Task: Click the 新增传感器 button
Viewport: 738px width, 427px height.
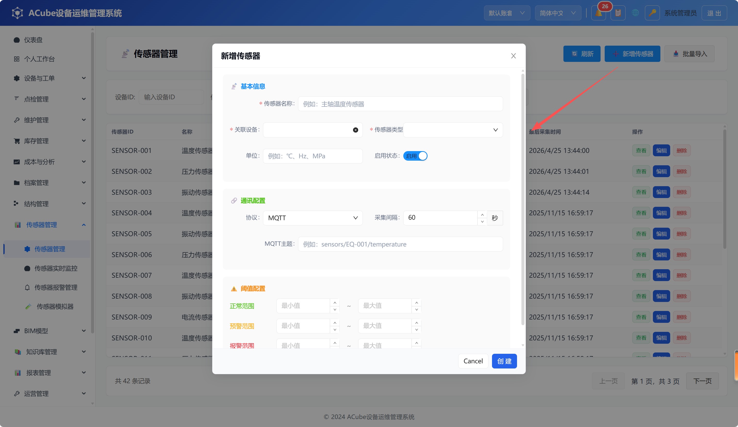Action: coord(632,54)
